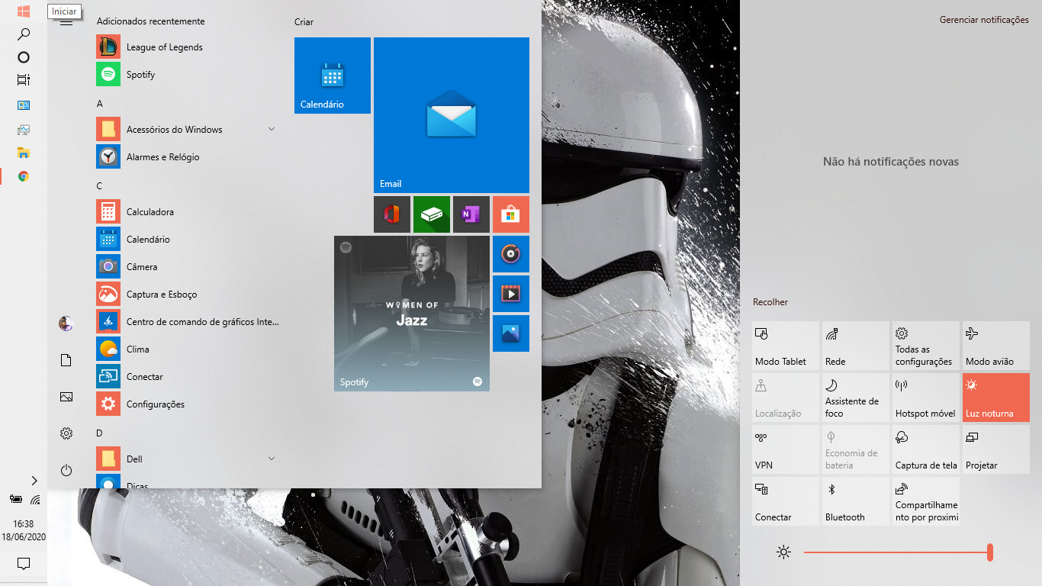Open the League of Legends app

pos(164,47)
